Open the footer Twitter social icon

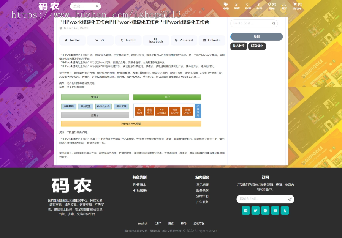pos(255,211)
